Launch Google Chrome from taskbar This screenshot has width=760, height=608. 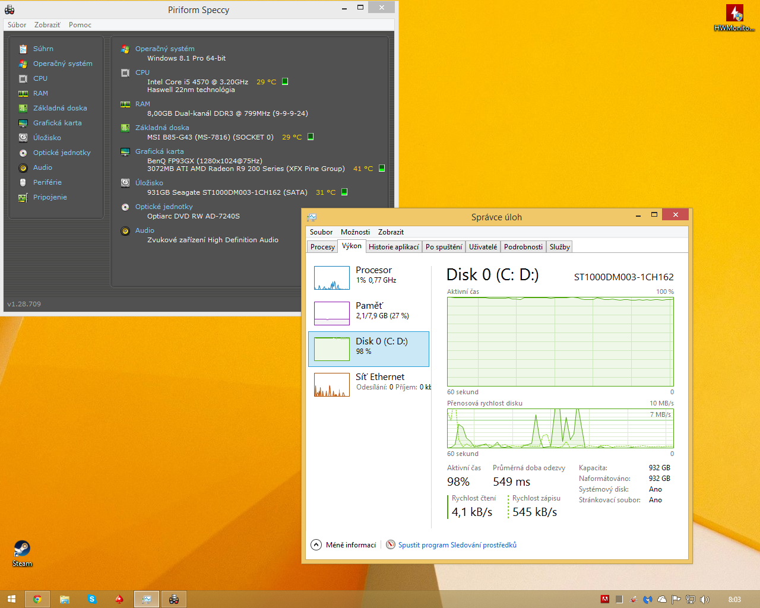click(x=37, y=599)
